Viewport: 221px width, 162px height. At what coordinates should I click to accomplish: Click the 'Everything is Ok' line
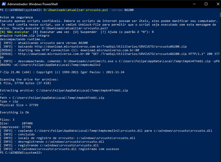coord(14,112)
